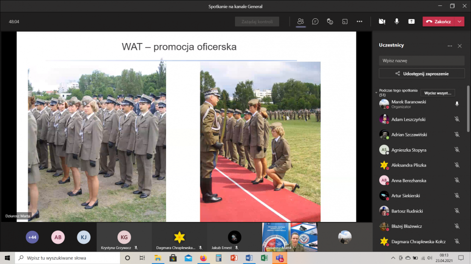The width and height of the screenshot is (471, 264).
Task: Open Cortana circle on the taskbar
Action: tap(127, 258)
